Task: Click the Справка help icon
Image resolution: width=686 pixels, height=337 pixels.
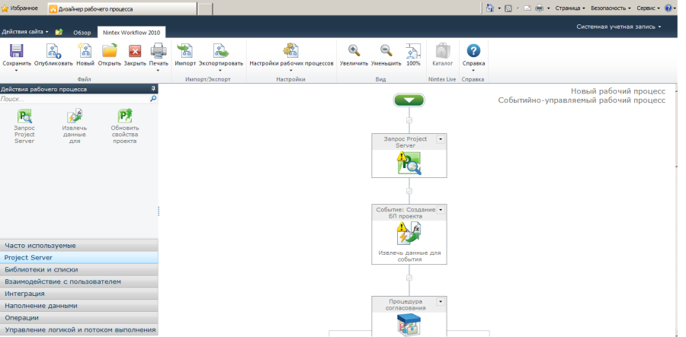Action: pyautogui.click(x=473, y=51)
